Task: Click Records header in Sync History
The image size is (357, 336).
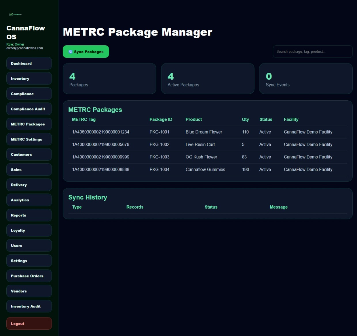Action: pyautogui.click(x=135, y=207)
